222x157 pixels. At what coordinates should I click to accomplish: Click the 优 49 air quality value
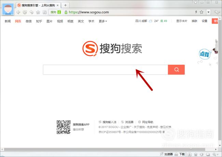pyautogui.click(x=164, y=21)
